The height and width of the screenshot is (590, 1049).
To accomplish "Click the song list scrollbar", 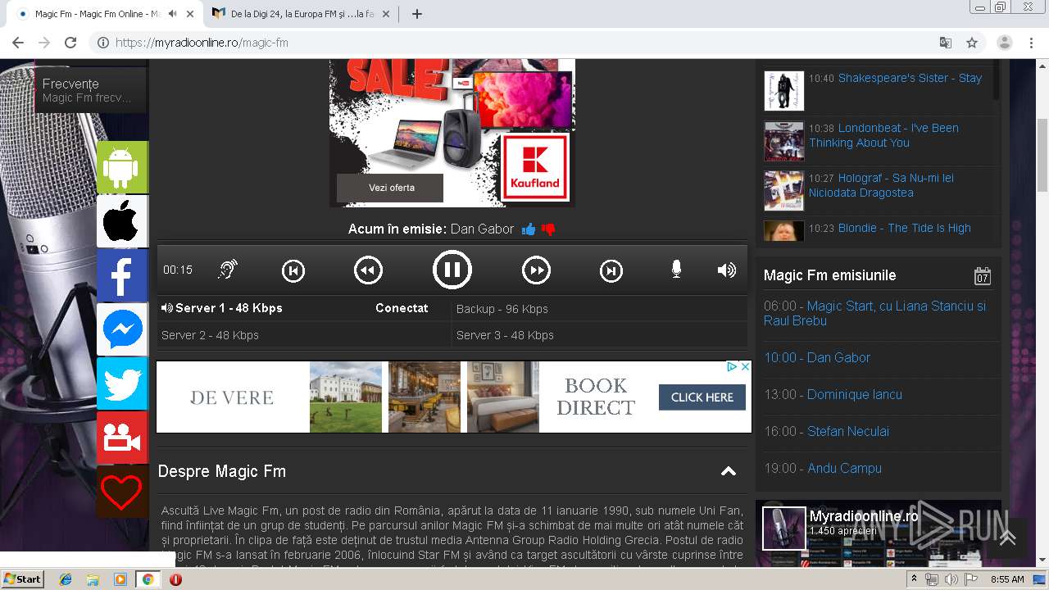I will 996,79.
